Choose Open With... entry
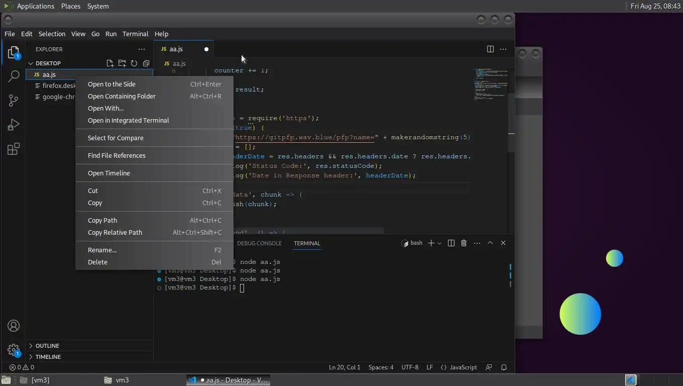This screenshot has height=386, width=683. pos(154,109)
